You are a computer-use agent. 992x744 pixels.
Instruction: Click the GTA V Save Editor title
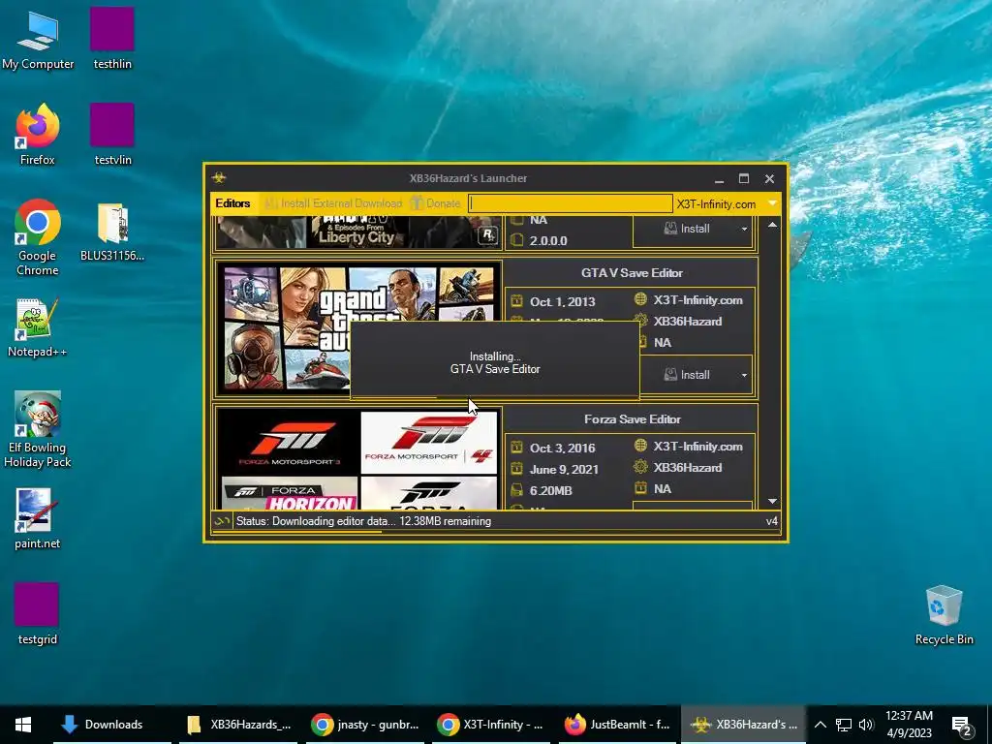click(x=632, y=272)
